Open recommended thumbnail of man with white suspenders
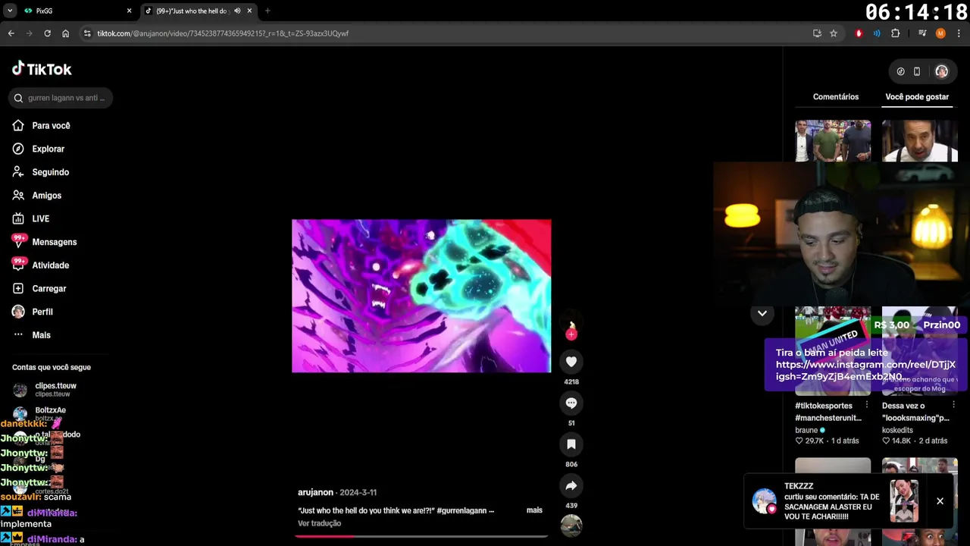The width and height of the screenshot is (970, 546). tap(920, 141)
